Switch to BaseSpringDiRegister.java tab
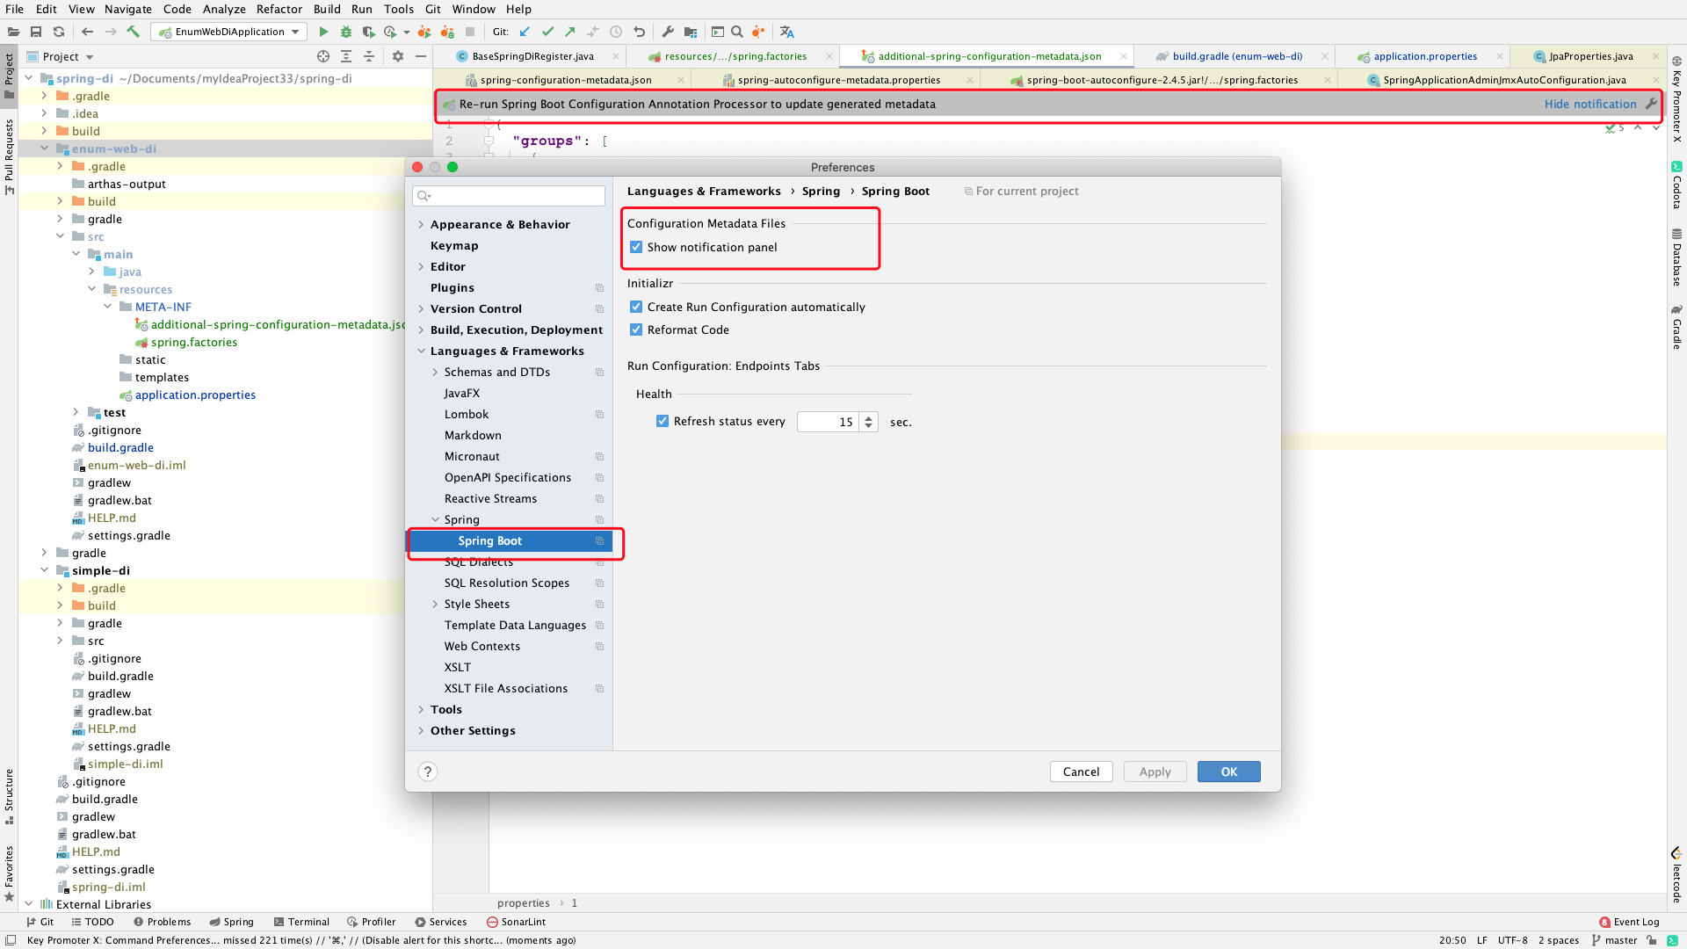Image resolution: width=1687 pixels, height=949 pixels. point(532,56)
